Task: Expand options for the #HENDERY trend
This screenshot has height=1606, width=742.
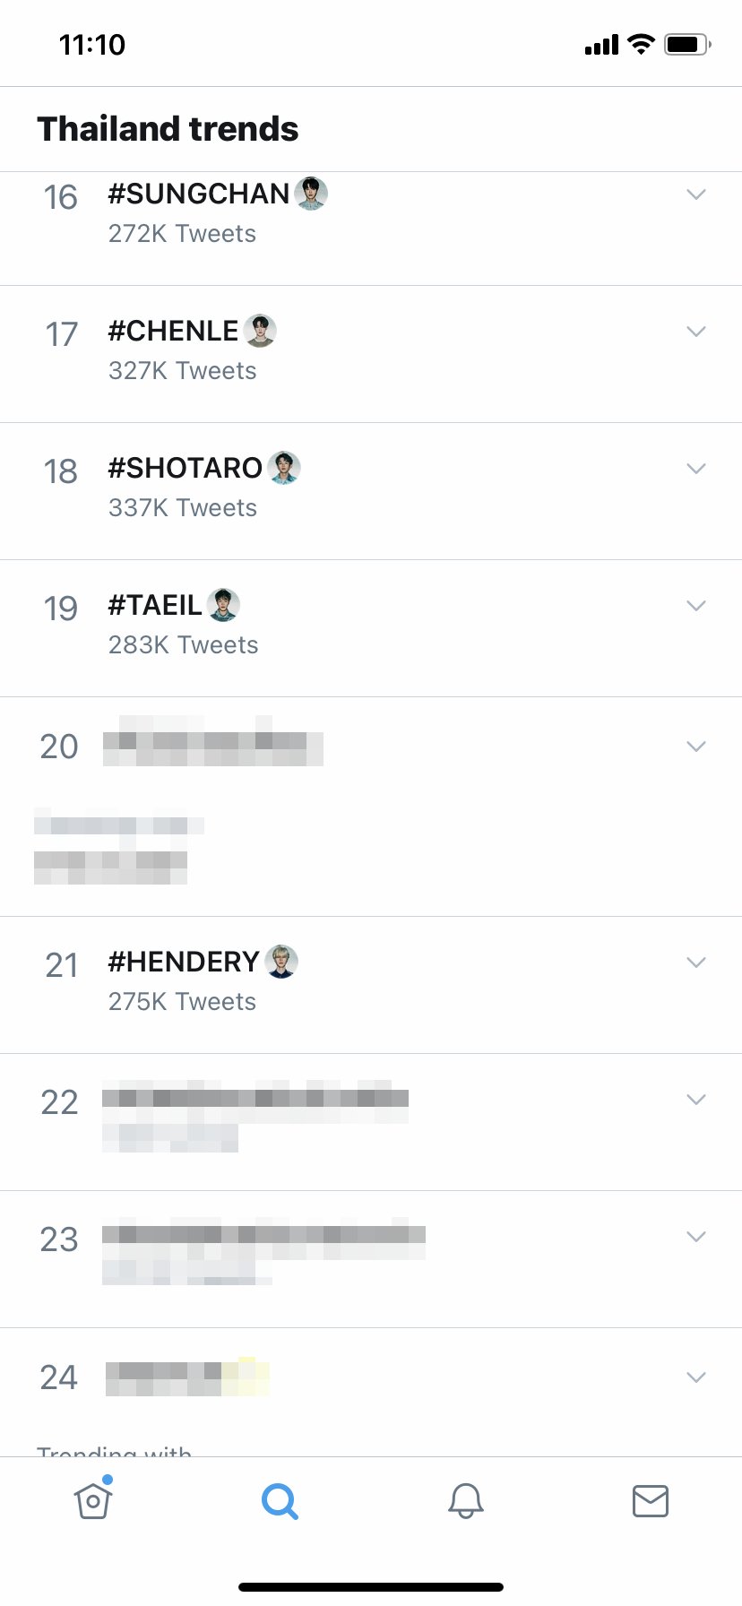Action: 696,963
